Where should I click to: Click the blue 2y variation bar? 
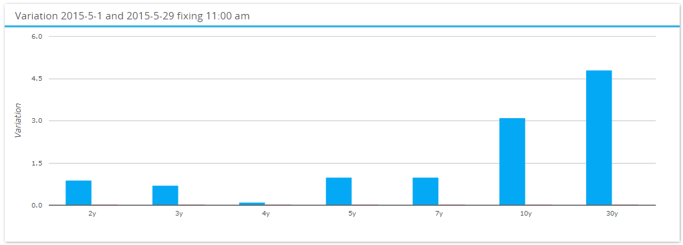(x=78, y=193)
